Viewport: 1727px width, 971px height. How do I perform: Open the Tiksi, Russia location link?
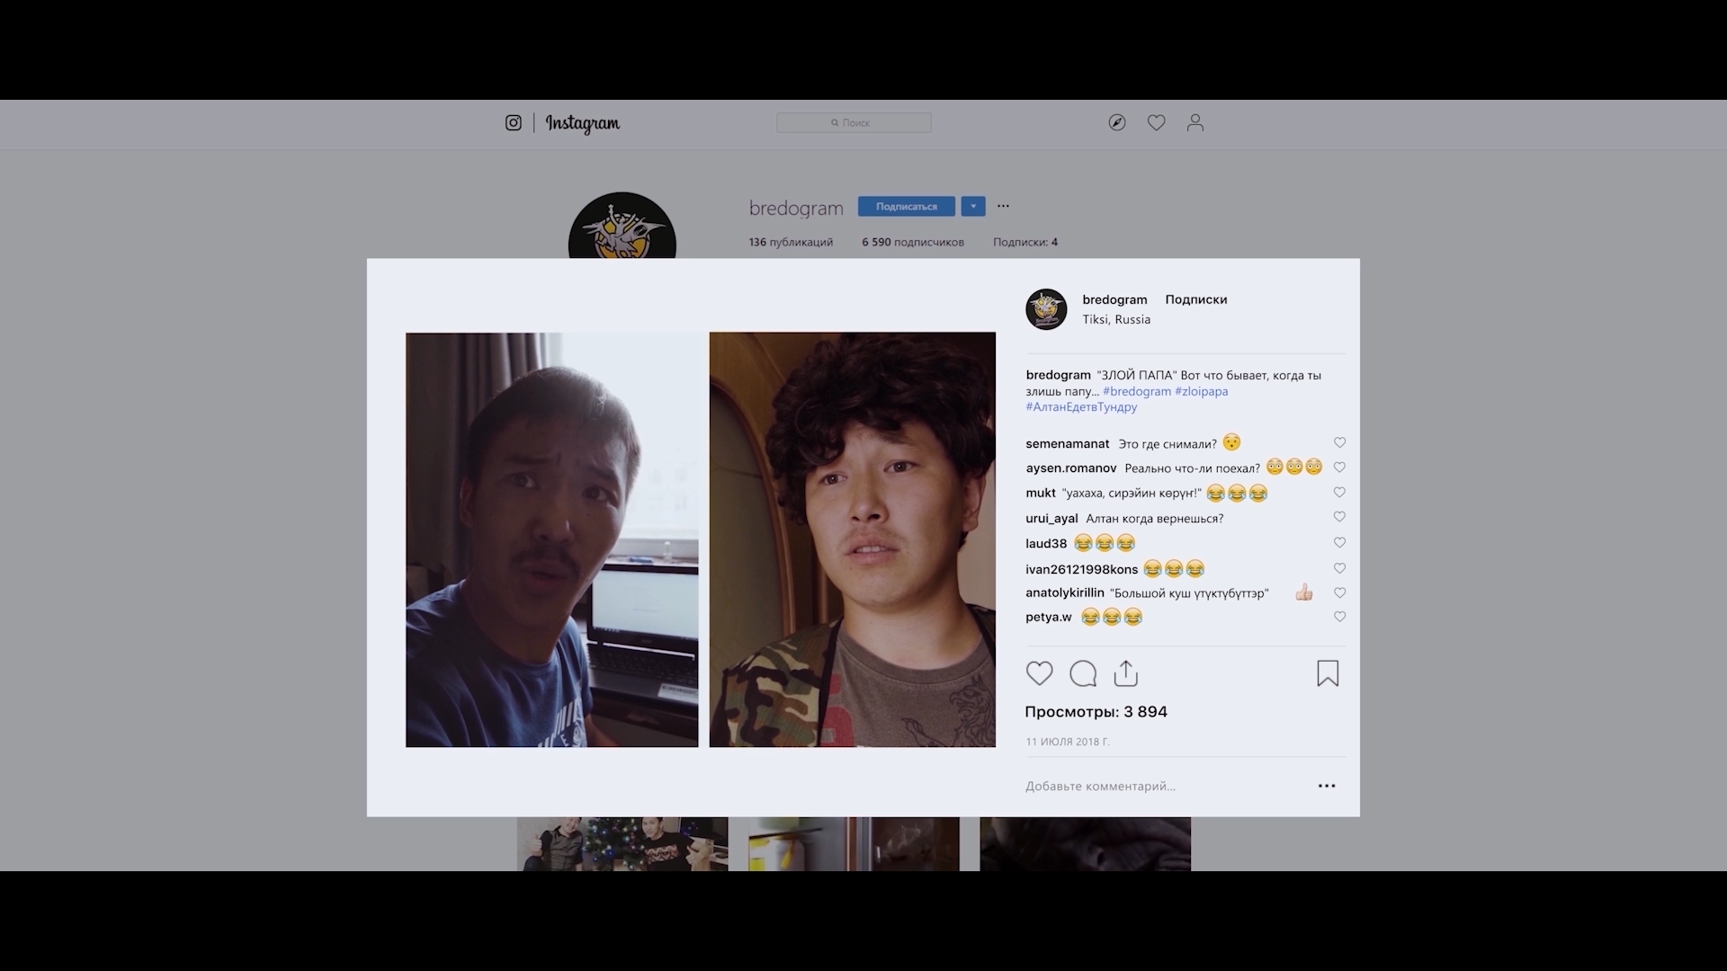click(x=1116, y=319)
